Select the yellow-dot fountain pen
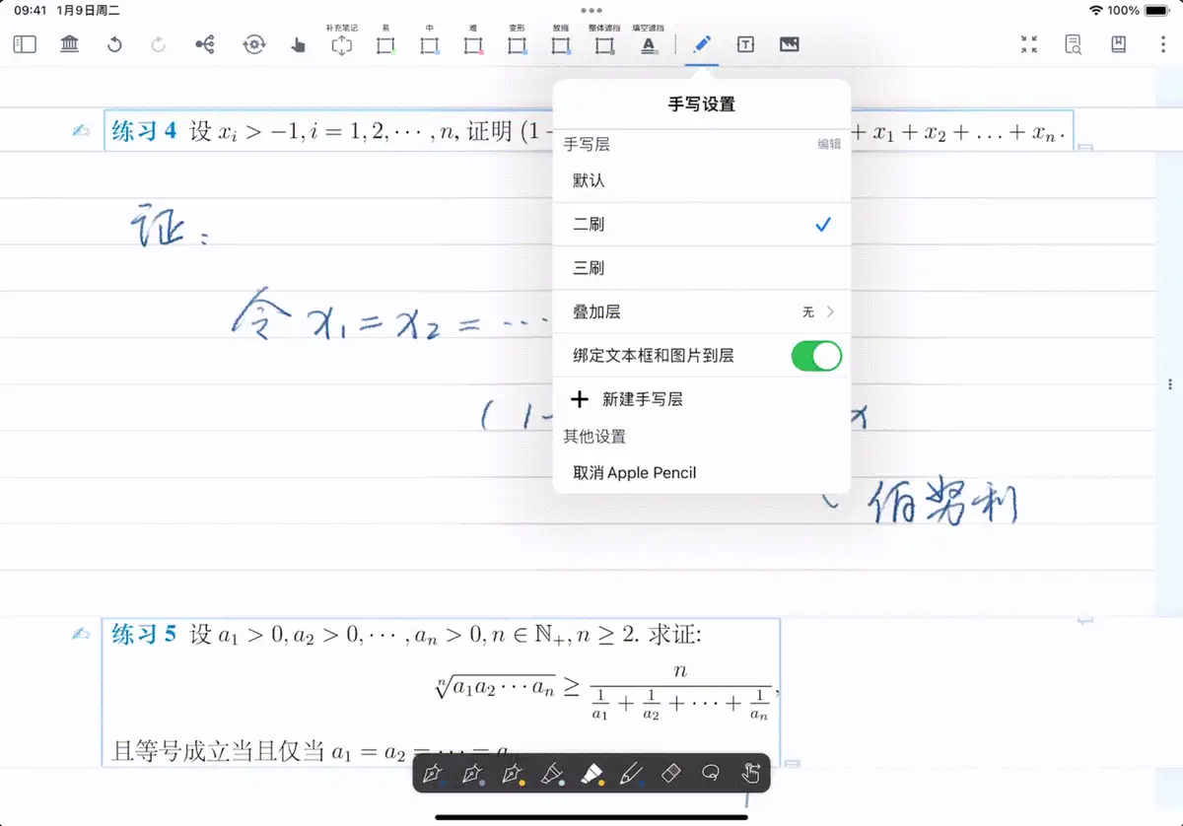The image size is (1183, 826). (513, 774)
